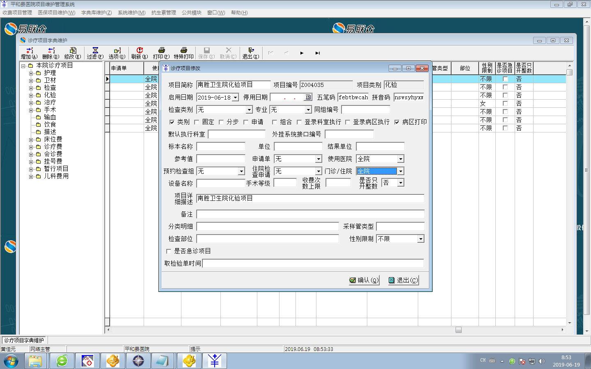The image size is (591, 369).
Task: Click the 刷新 (Refresh) toolbar icon
Action: click(x=140, y=53)
